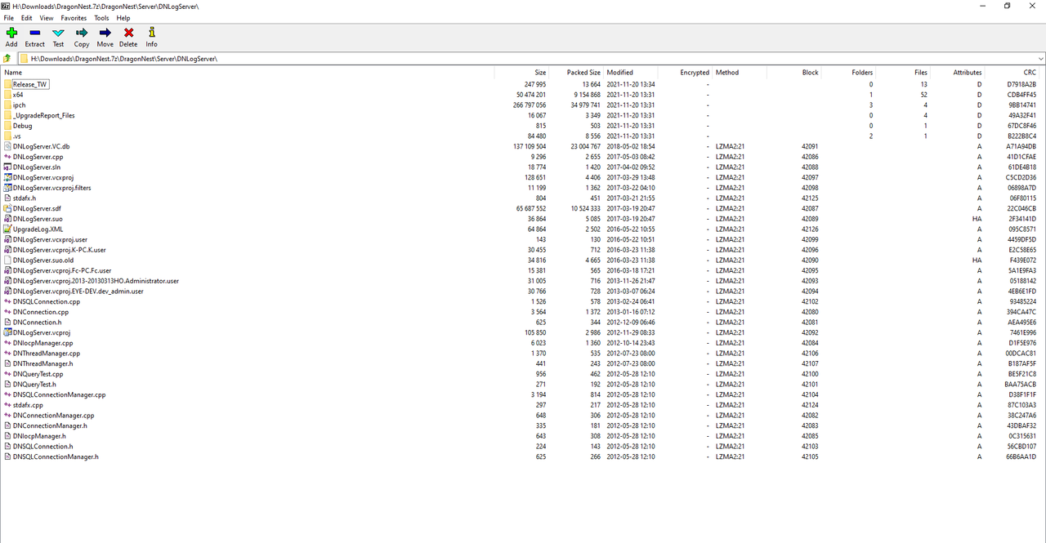
Task: Sort by the Packed Size column header
Action: tap(575, 73)
